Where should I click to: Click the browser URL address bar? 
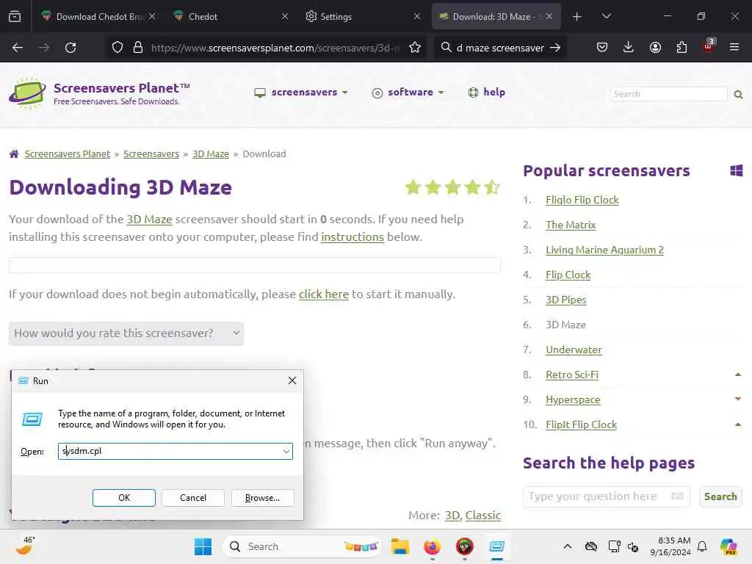coord(275,48)
